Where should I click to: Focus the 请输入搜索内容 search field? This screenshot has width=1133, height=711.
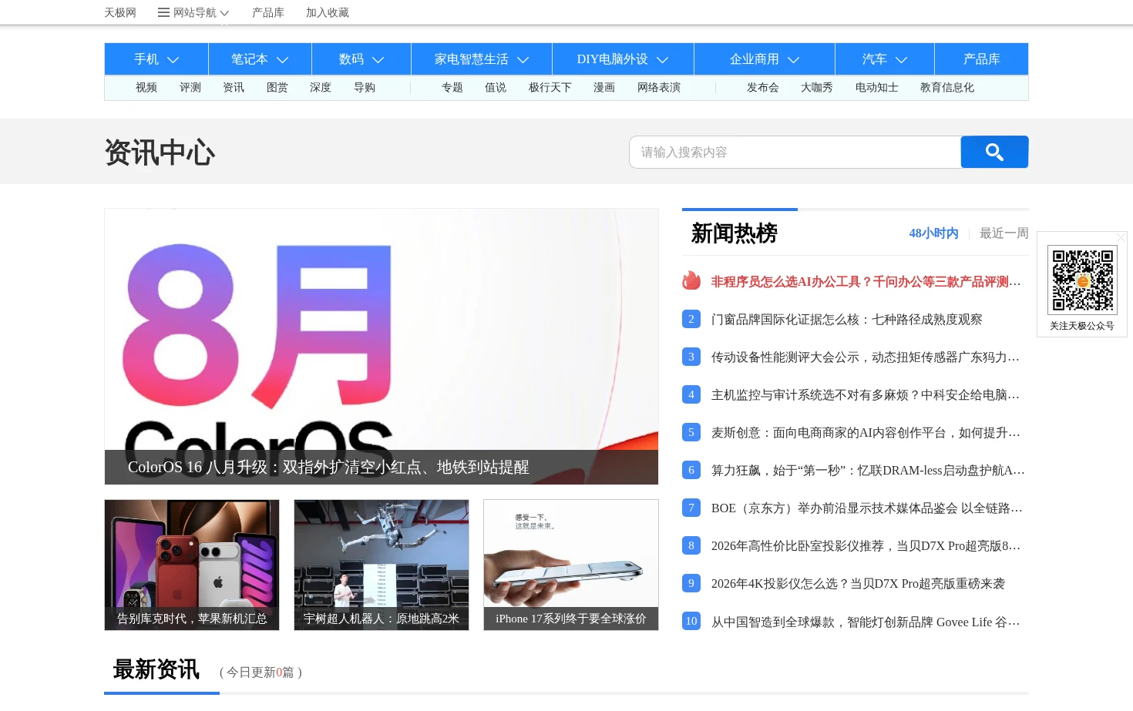point(795,152)
